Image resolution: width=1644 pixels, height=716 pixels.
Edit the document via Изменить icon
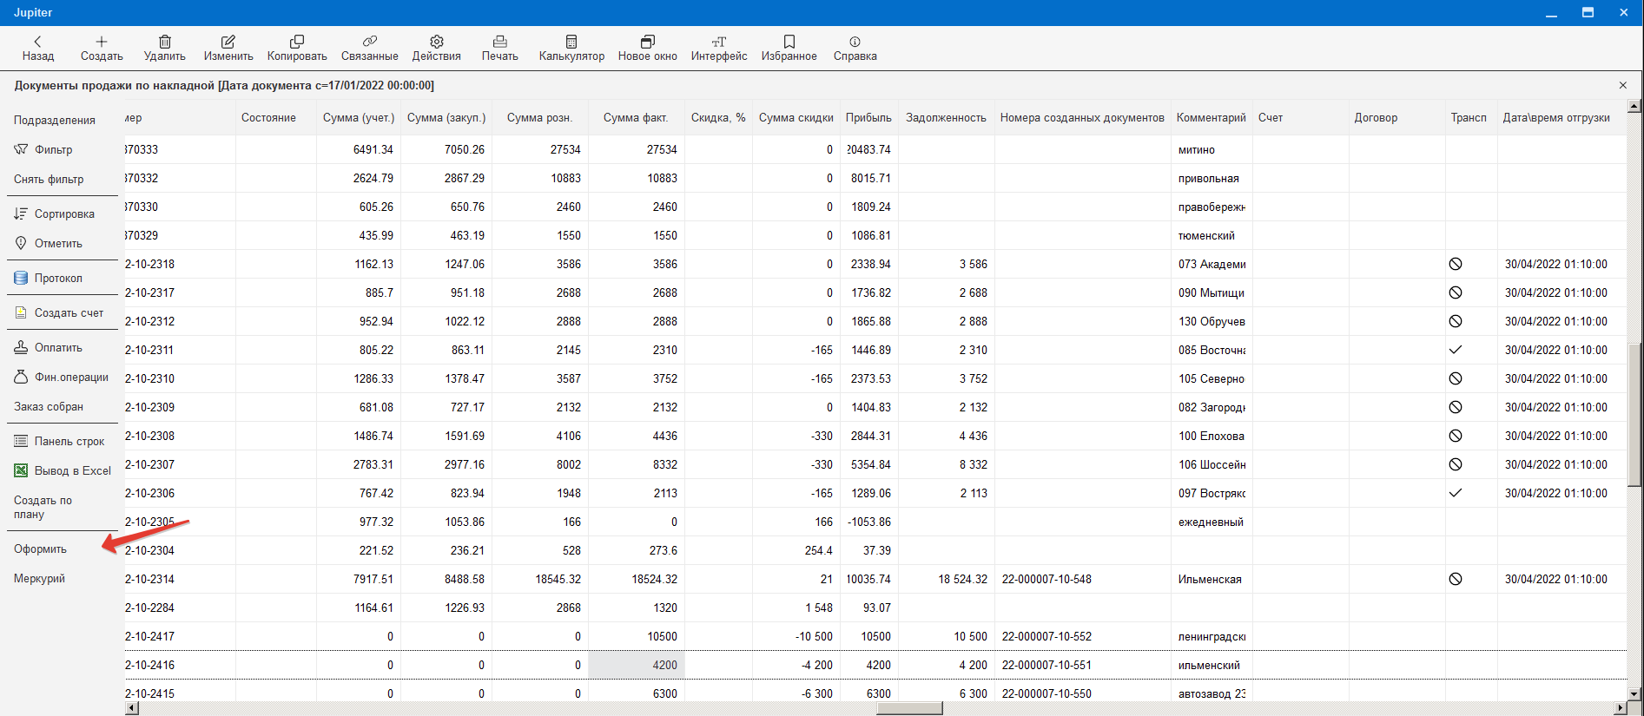(x=228, y=49)
